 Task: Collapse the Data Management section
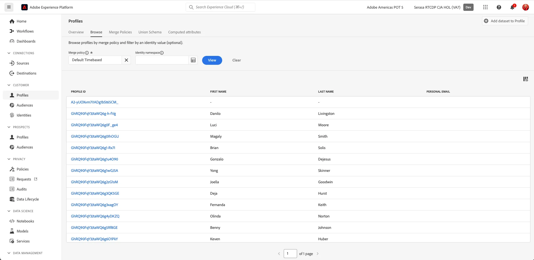(9, 253)
